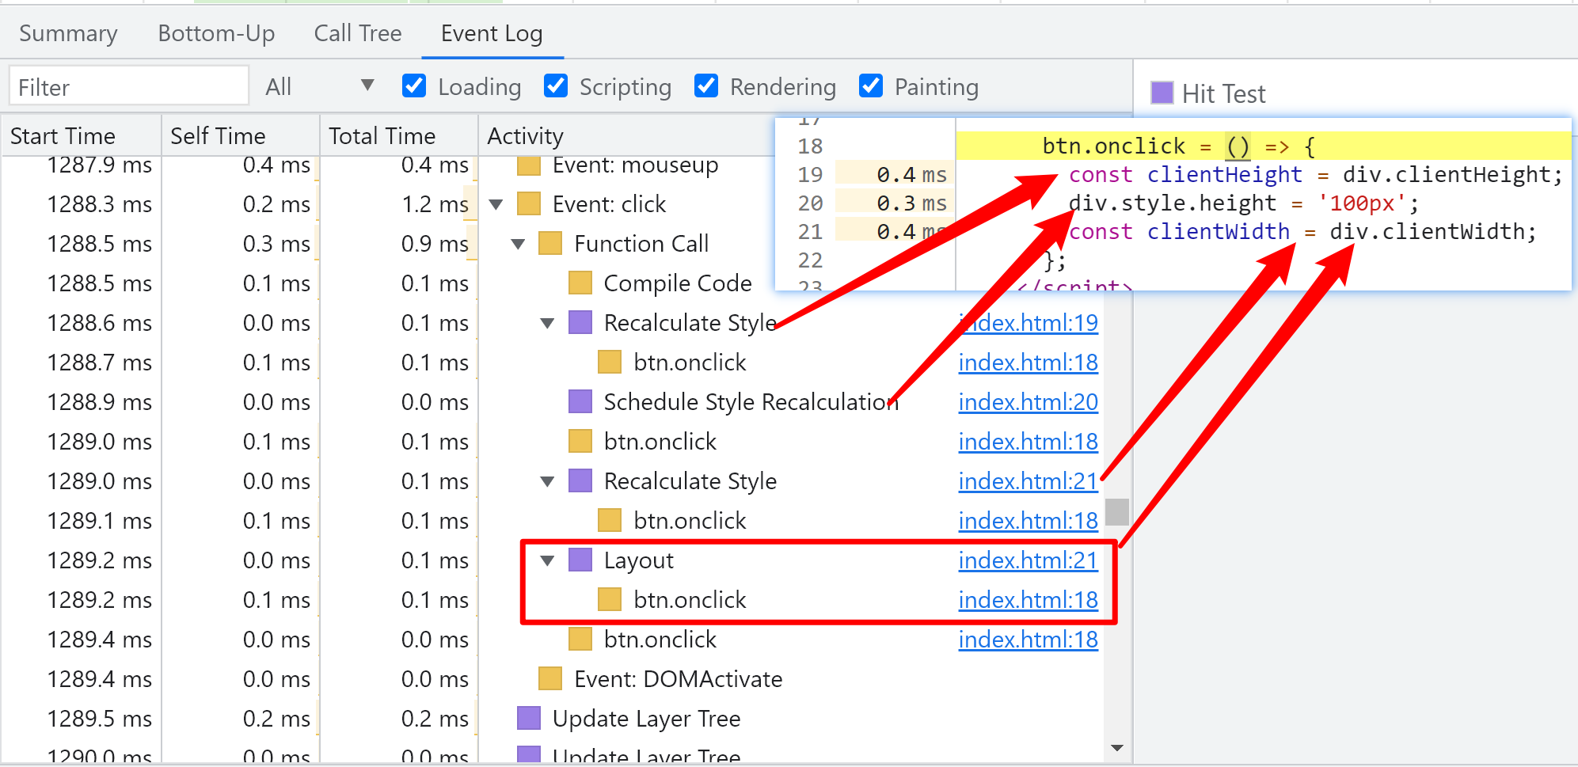Image resolution: width=1578 pixels, height=767 pixels.
Task: Click the yellow icon next to Function Call
Action: point(549,244)
